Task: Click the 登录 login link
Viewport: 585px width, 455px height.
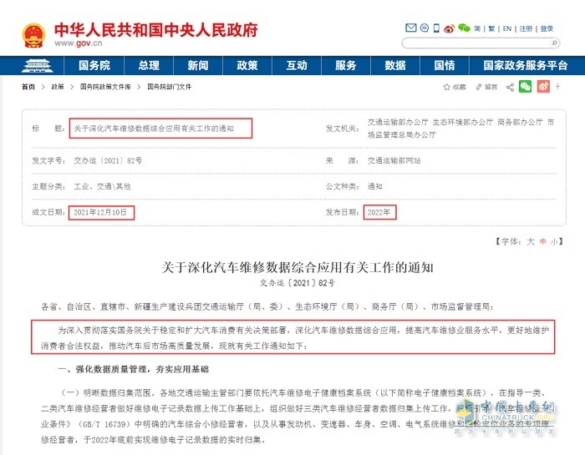Action: 547,28
